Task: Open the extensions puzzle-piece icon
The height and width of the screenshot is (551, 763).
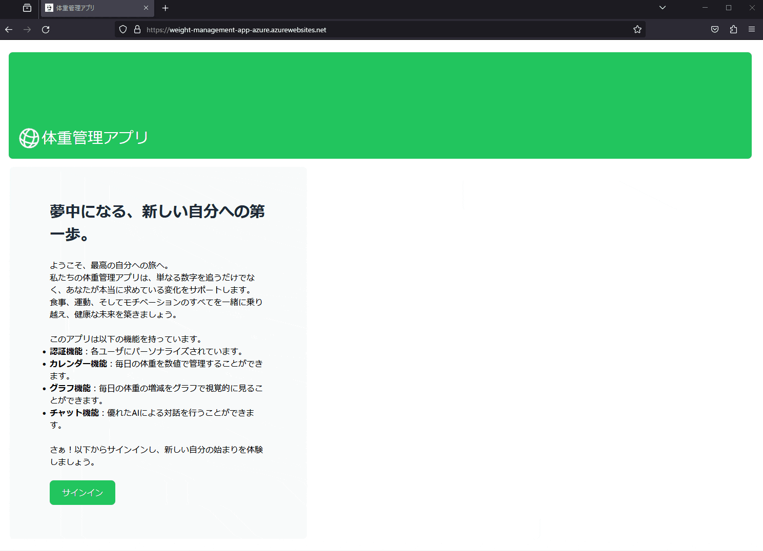Action: click(733, 29)
